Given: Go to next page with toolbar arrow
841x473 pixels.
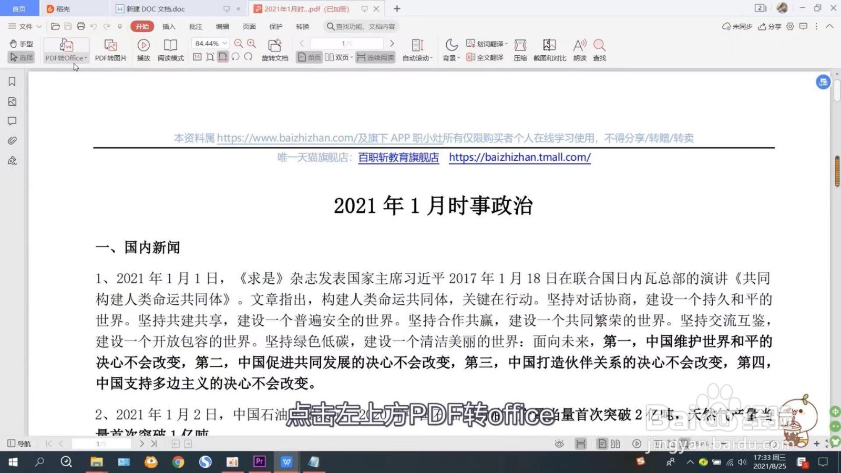Looking at the screenshot, I should tap(392, 44).
